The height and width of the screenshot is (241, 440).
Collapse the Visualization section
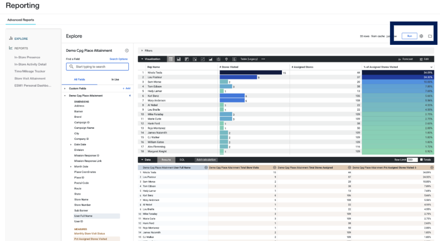click(x=142, y=59)
